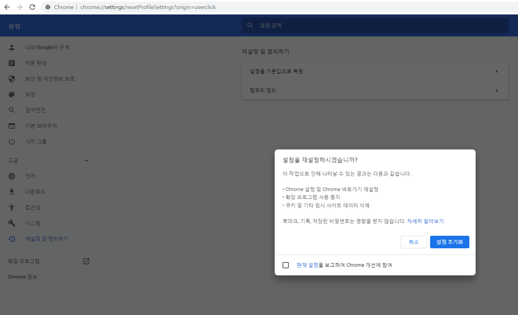Click the palette icon for 모양
Image resolution: width=518 pixels, height=315 pixels.
tap(12, 95)
